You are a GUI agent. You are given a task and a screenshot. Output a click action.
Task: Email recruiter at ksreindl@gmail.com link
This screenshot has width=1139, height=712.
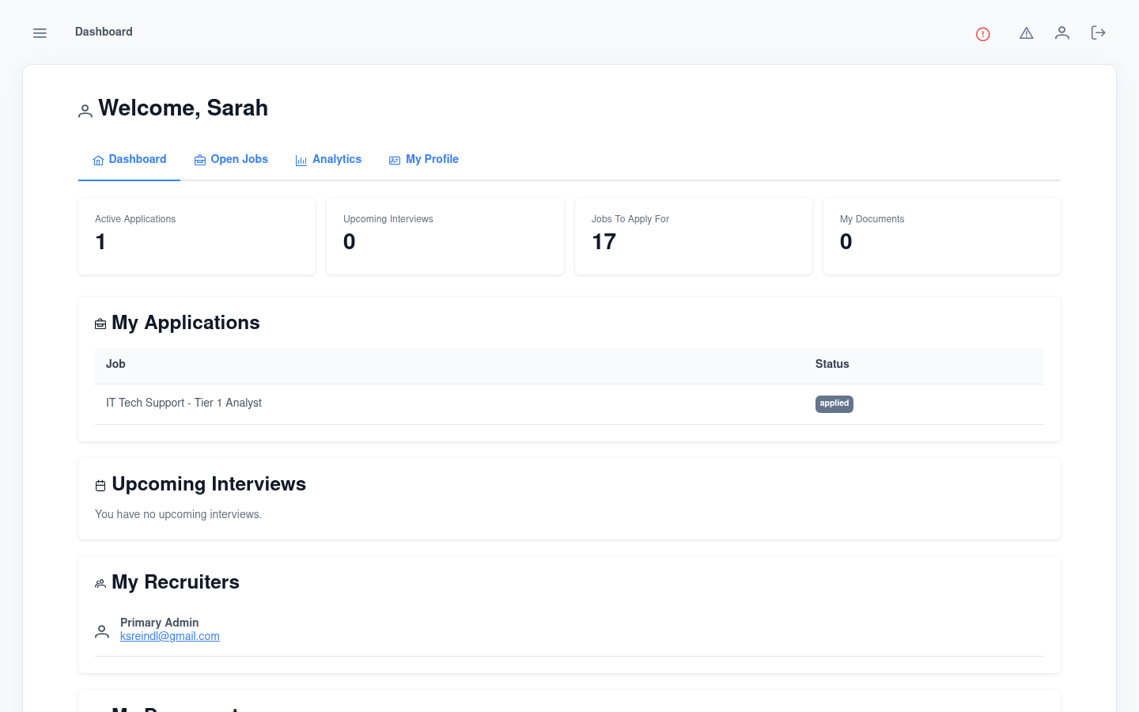point(170,636)
